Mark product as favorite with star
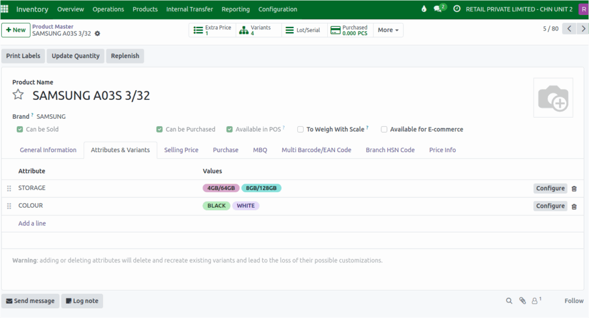589x318 pixels. (x=18, y=95)
